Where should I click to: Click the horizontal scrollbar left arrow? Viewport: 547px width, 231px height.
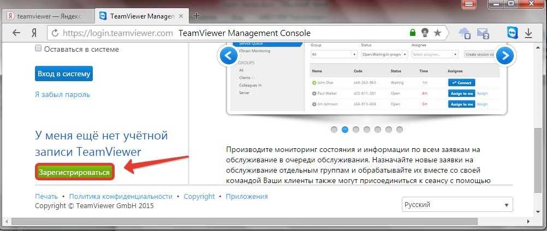[x=7, y=222]
